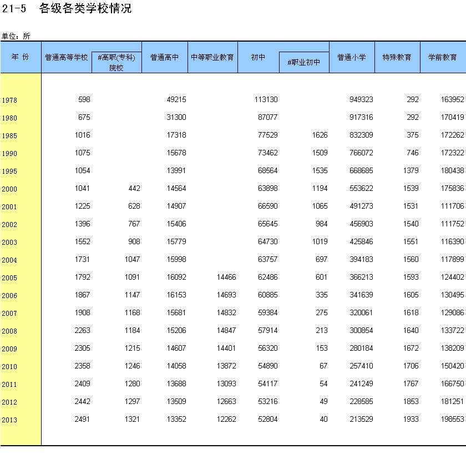Click year cell 1995

point(9,171)
